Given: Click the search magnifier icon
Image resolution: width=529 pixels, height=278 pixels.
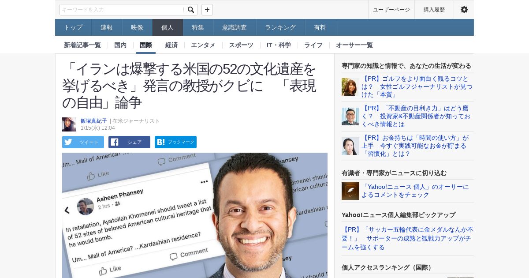Looking at the screenshot, I should pos(191,10).
